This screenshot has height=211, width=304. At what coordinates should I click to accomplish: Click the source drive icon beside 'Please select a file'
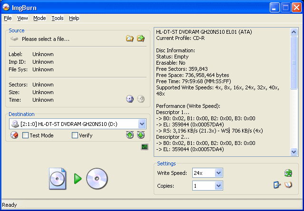point(14,39)
